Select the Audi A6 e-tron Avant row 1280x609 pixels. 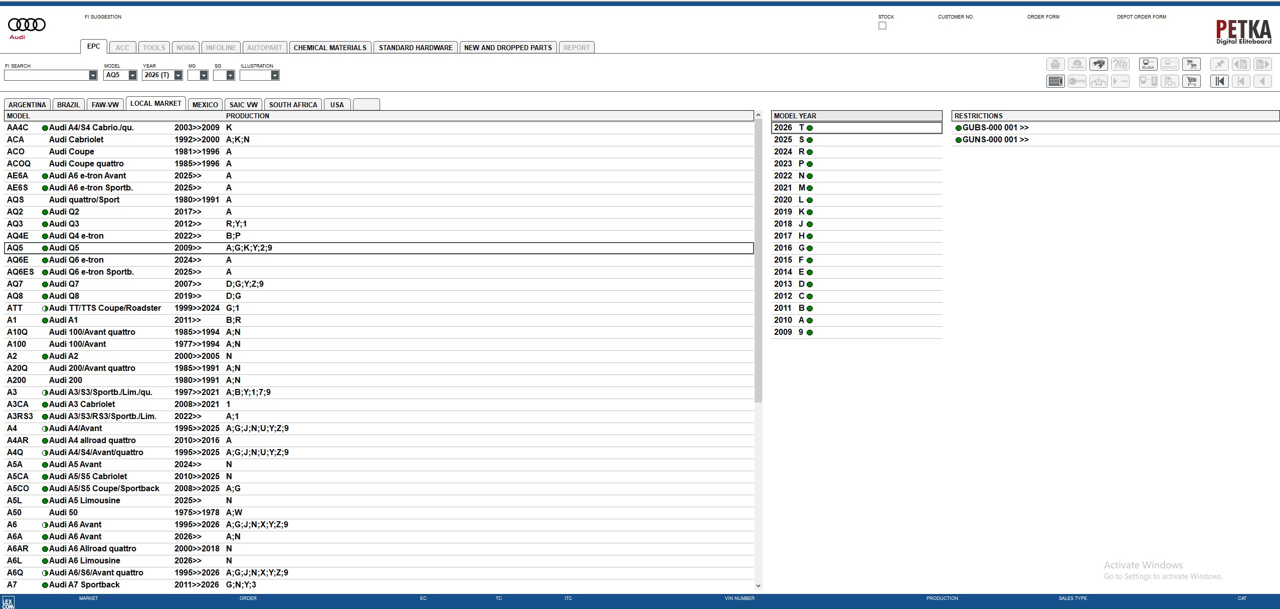tap(379, 175)
